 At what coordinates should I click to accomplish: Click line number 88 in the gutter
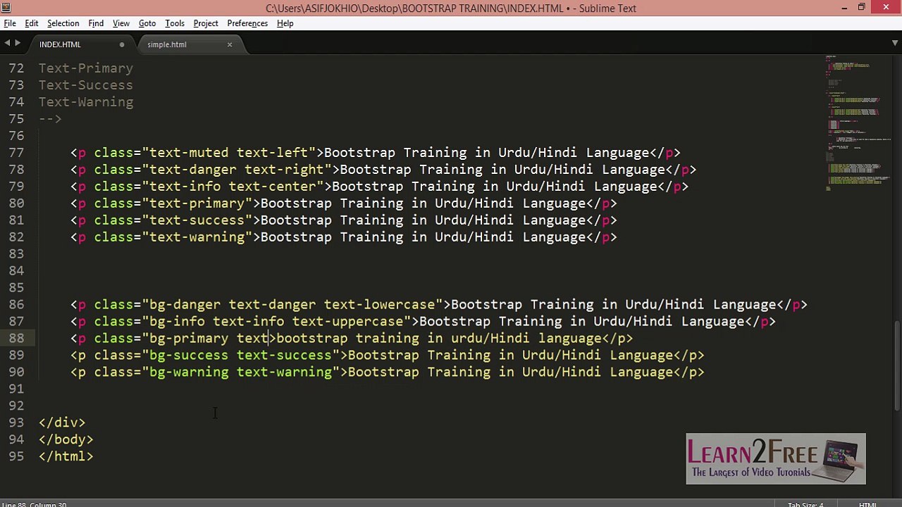(17, 338)
